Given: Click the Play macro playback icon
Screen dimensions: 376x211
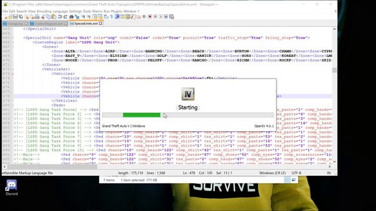Looking at the screenshot, I should click(160, 17).
